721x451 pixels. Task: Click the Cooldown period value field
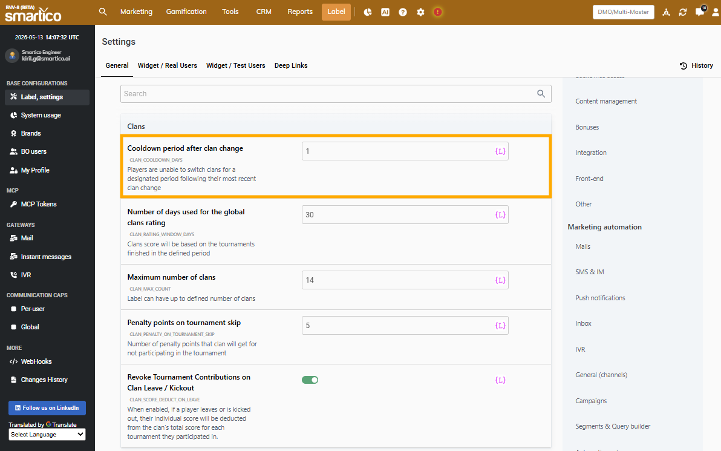point(405,151)
